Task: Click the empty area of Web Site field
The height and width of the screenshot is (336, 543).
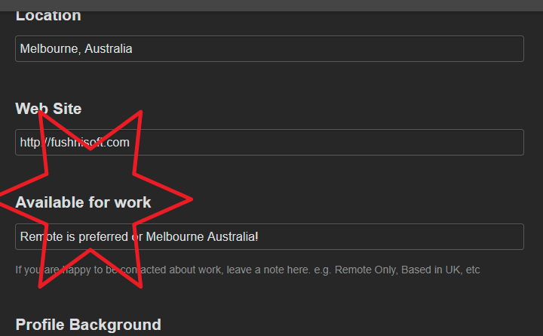Action: pos(339,142)
